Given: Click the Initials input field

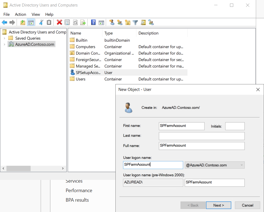Looking at the screenshot, I should pyautogui.click(x=235, y=126).
